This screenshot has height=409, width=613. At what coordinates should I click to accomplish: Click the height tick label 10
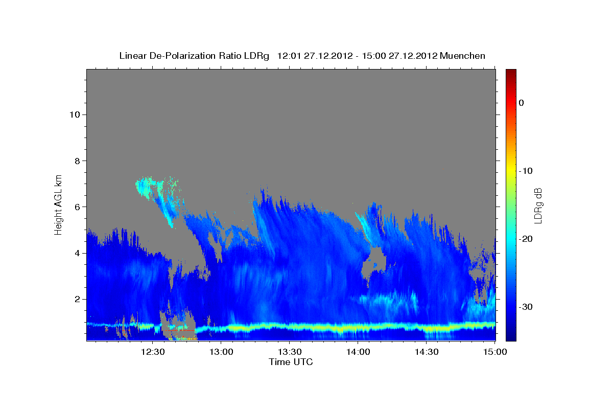(74, 115)
